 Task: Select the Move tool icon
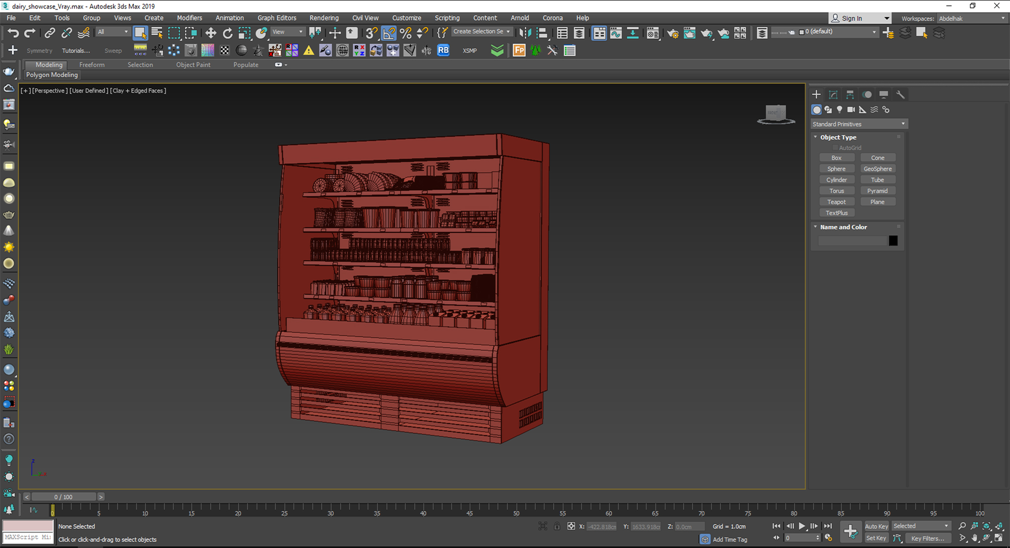pyautogui.click(x=211, y=33)
